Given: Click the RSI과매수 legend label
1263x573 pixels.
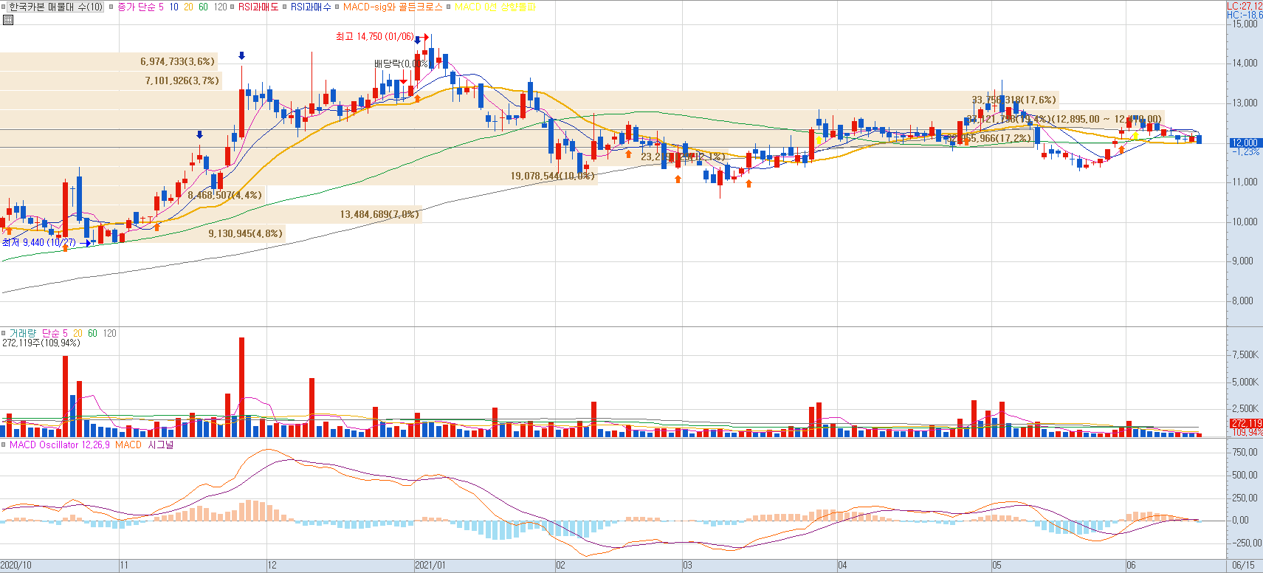Looking at the screenshot, I should pos(311,7).
